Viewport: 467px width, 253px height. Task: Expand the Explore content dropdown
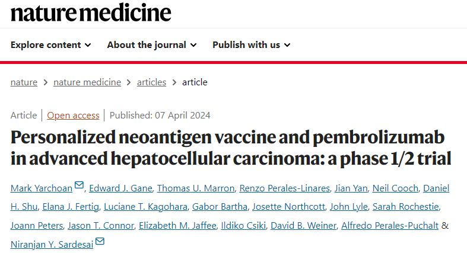click(x=50, y=45)
